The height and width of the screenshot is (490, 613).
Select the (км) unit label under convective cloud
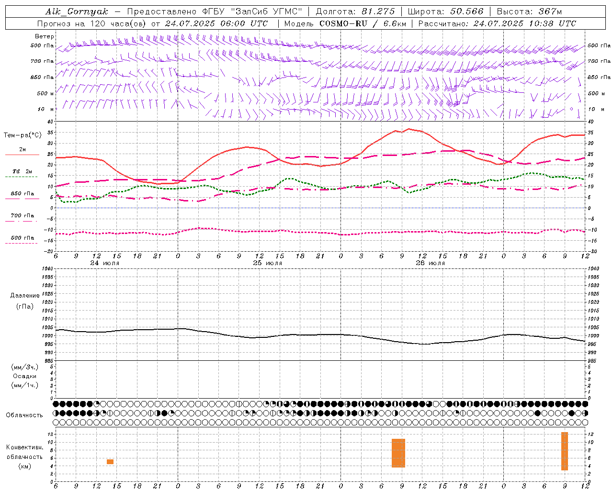(x=24, y=466)
